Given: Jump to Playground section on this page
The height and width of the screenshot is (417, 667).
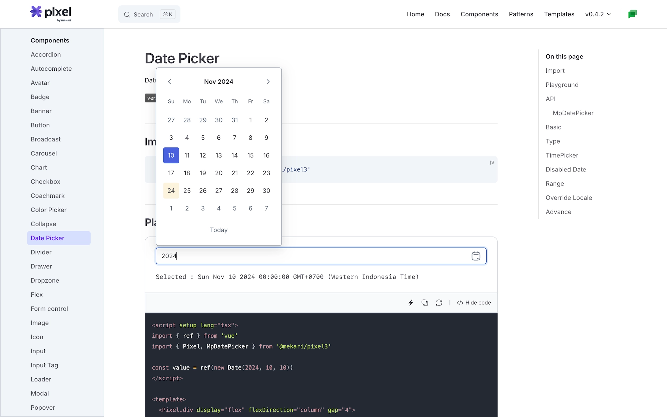Looking at the screenshot, I should coord(562,85).
